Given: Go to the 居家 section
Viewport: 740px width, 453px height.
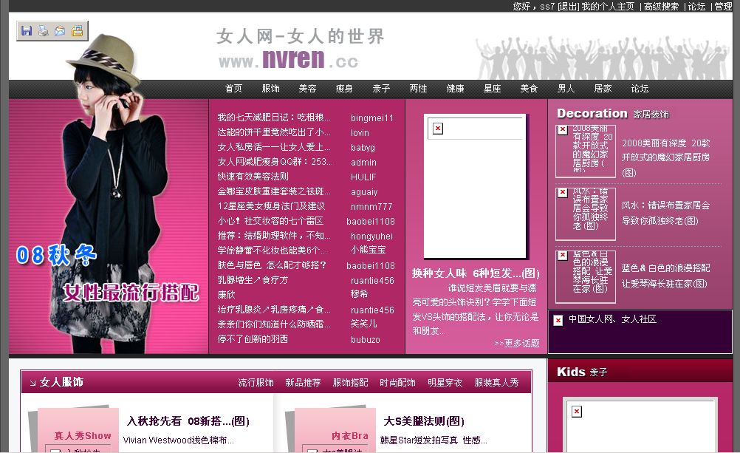Looking at the screenshot, I should 603,89.
